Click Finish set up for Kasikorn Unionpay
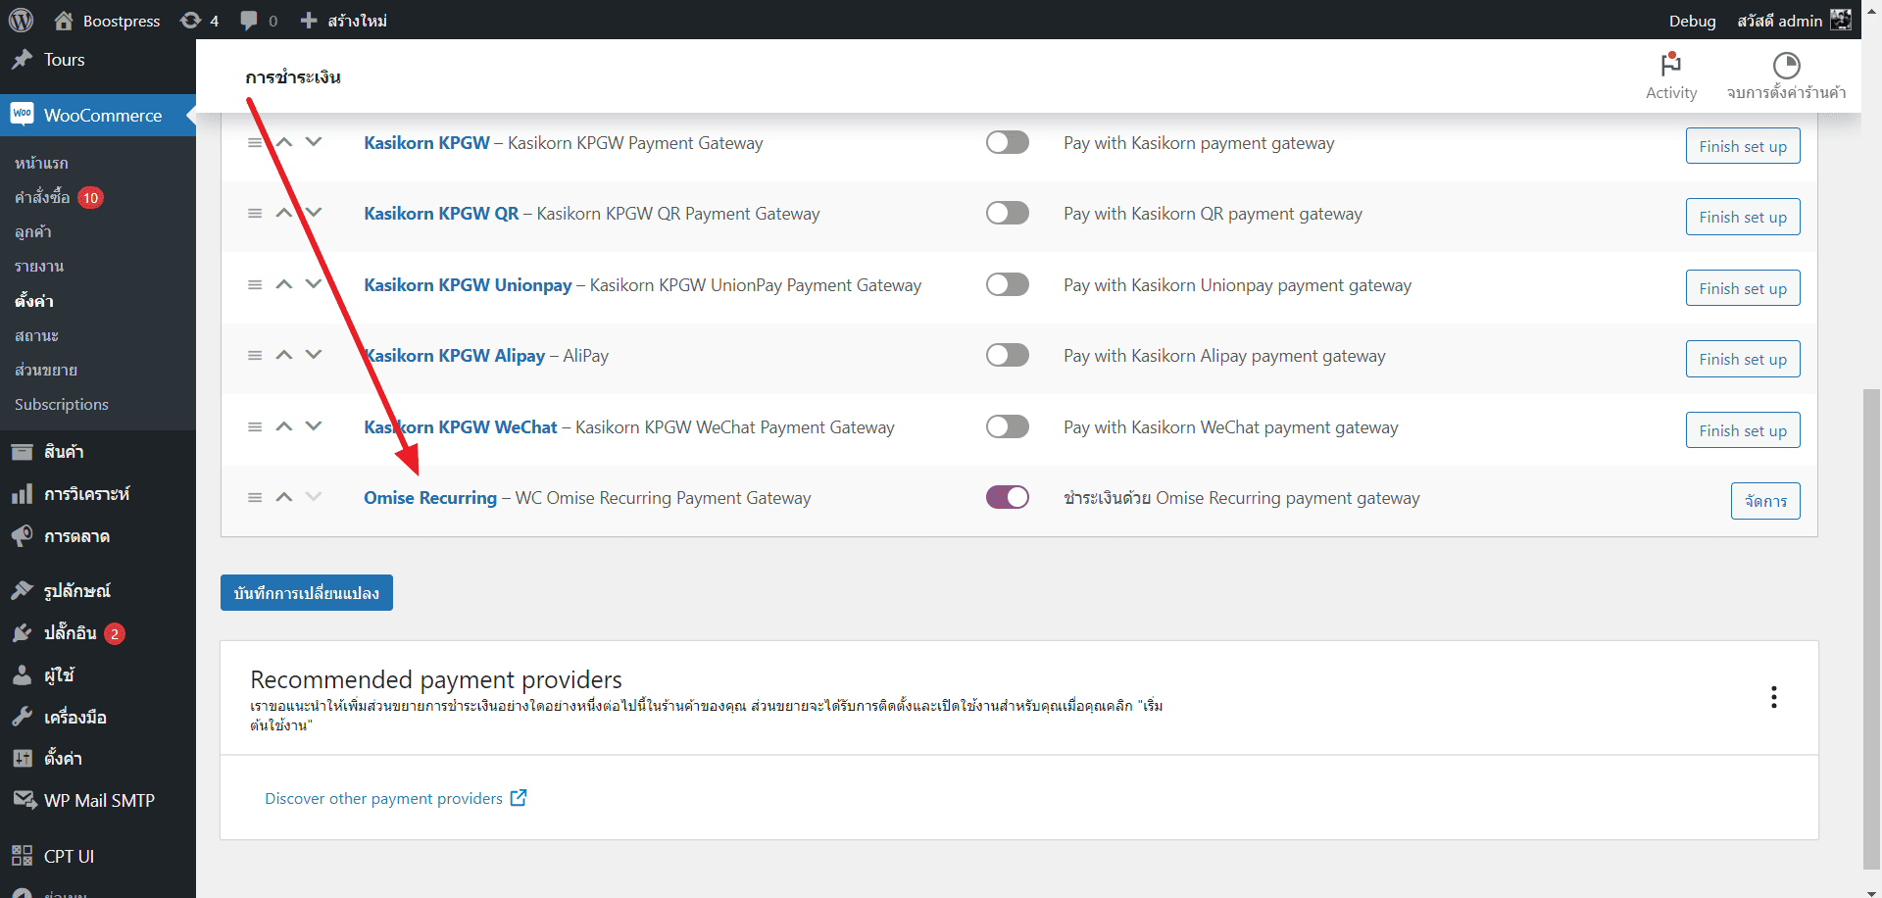Screen dimensions: 1882x898 (x=1742, y=288)
